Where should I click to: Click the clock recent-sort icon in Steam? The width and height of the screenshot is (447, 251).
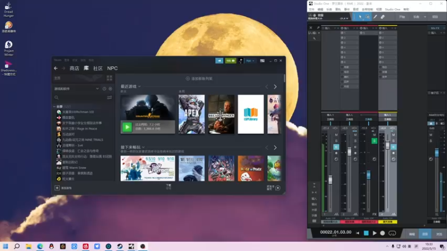pos(104,89)
